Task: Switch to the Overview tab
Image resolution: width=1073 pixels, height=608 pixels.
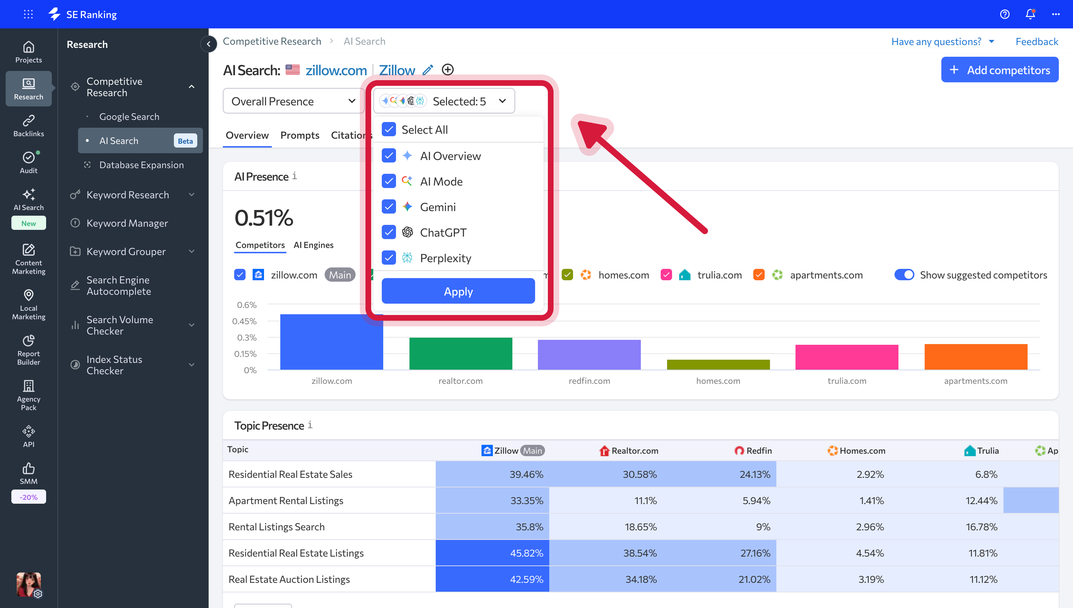Action: (247, 135)
